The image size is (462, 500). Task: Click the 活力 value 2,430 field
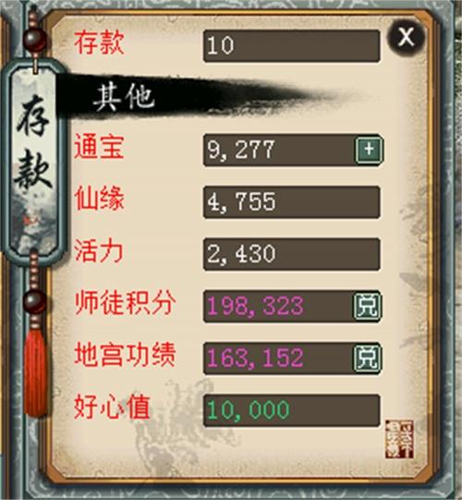pyautogui.click(x=291, y=254)
